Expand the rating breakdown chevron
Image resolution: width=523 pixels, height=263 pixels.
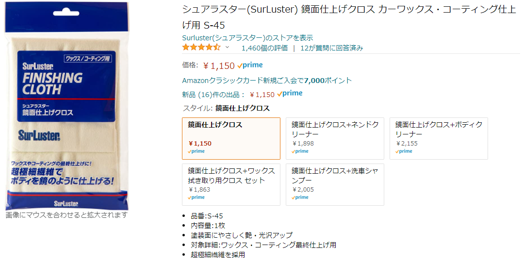[x=227, y=48]
